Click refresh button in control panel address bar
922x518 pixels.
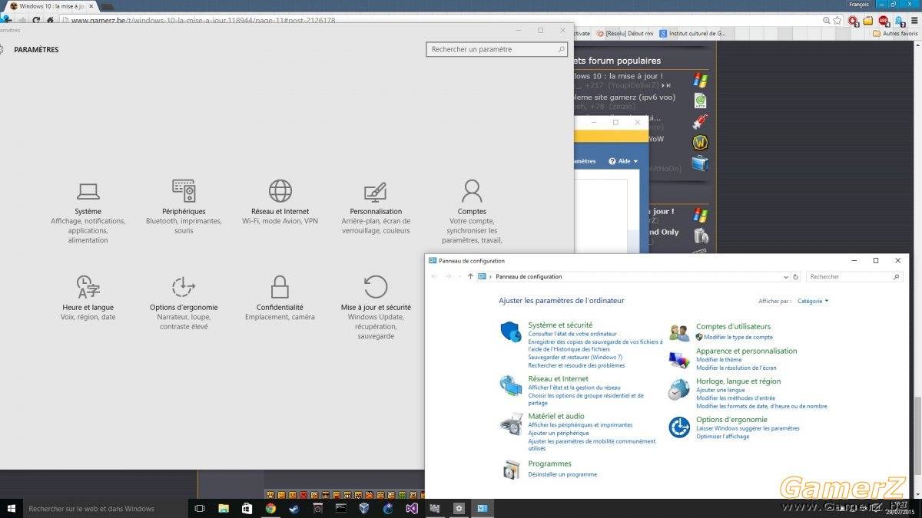[796, 276]
